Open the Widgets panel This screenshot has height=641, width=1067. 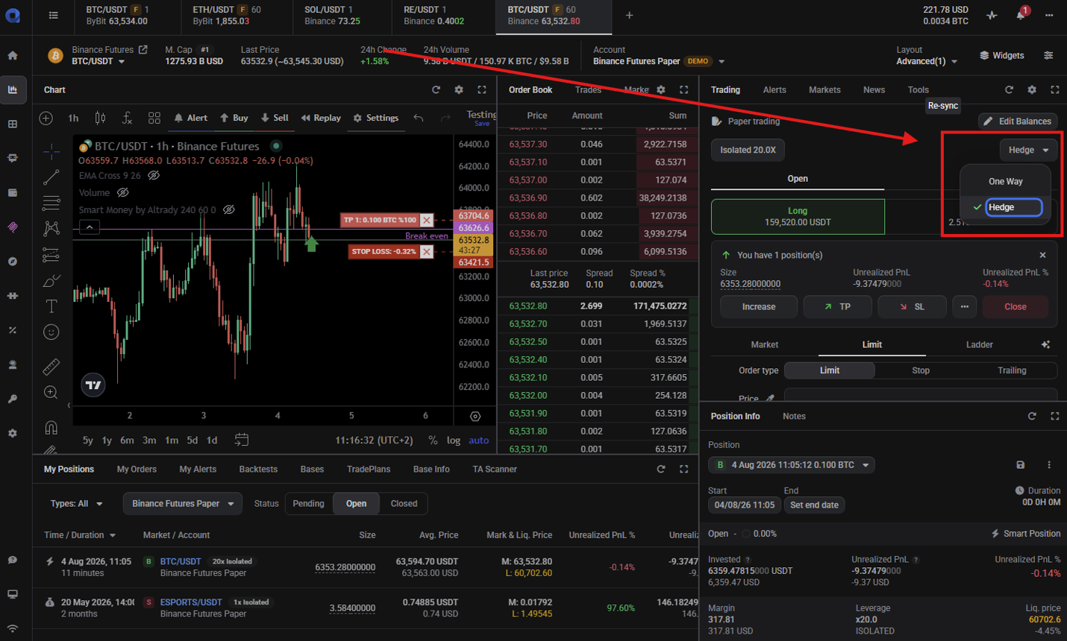(1001, 56)
